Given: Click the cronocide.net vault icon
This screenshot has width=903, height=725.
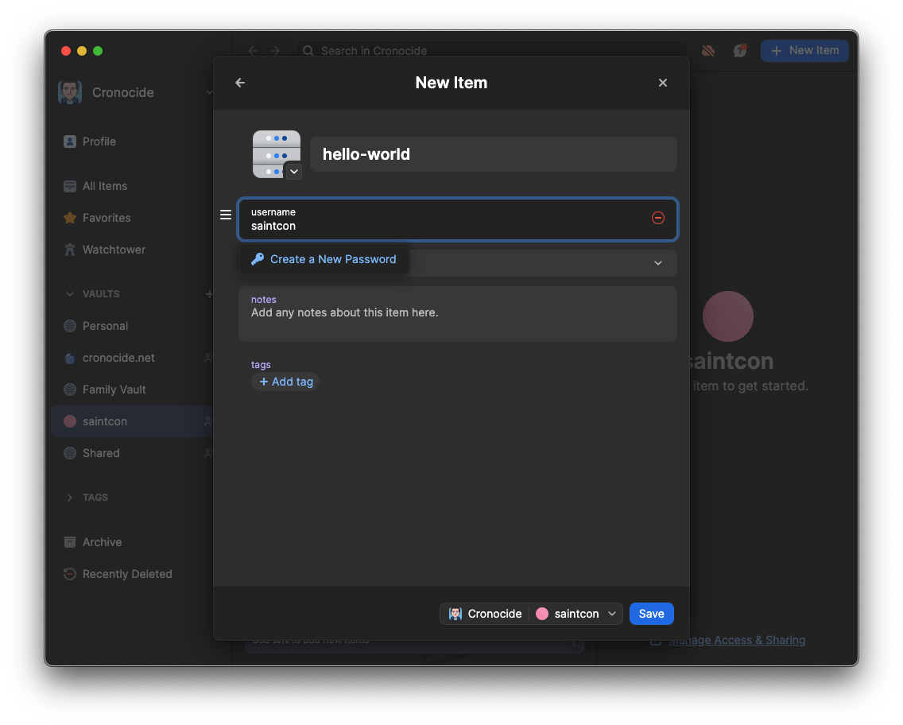Looking at the screenshot, I should 70,358.
